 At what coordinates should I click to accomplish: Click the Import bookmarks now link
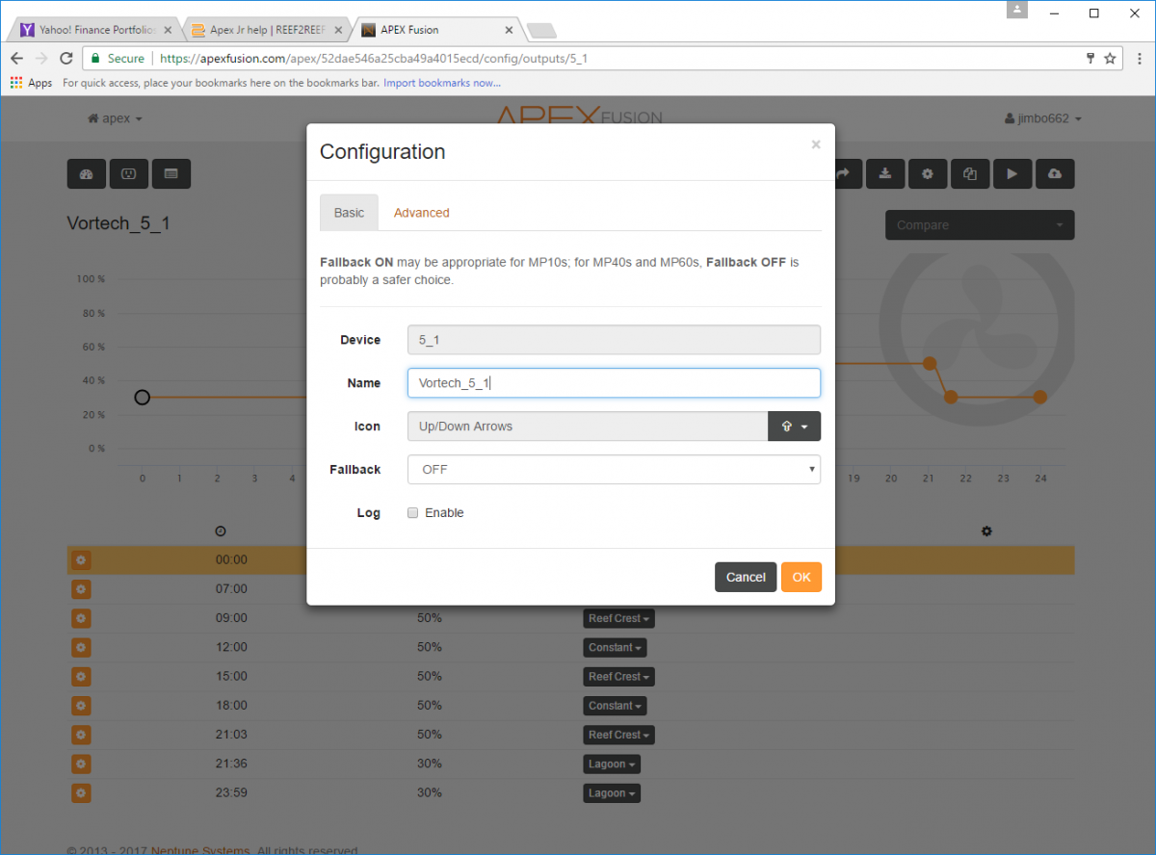pos(442,83)
